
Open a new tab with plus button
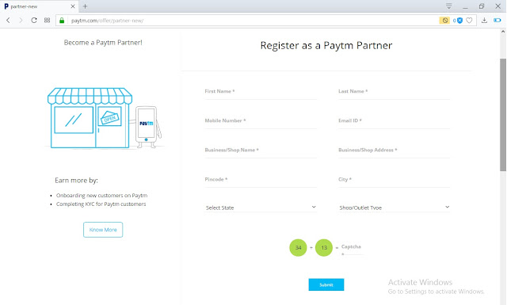[85, 6]
